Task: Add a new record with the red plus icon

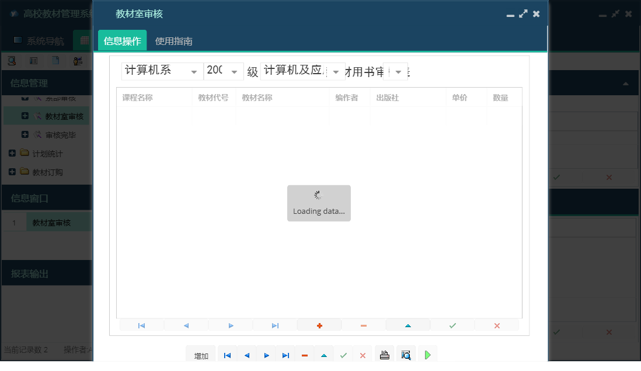Action: (x=319, y=324)
